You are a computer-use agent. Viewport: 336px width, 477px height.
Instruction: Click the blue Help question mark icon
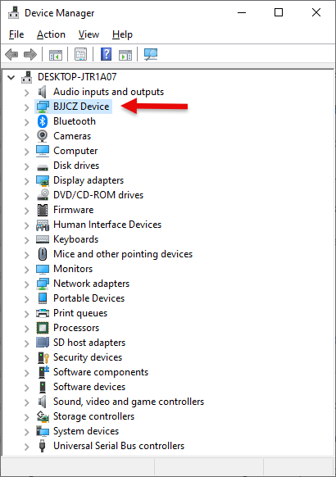tap(106, 54)
